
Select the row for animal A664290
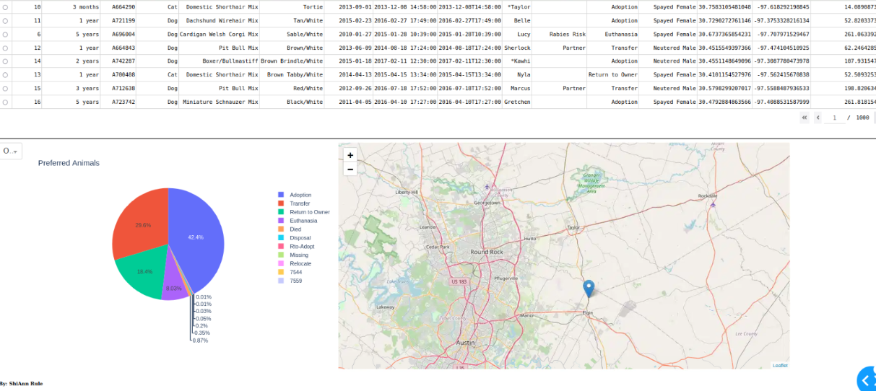pyautogui.click(x=6, y=7)
